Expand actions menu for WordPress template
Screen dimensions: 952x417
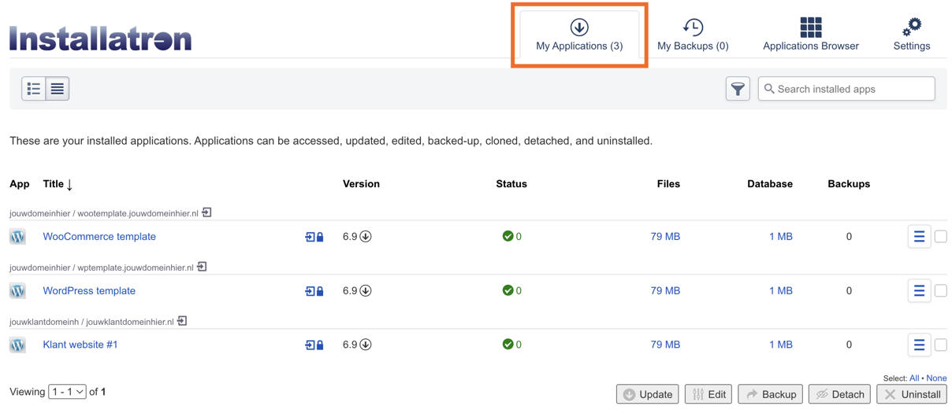[x=919, y=291]
